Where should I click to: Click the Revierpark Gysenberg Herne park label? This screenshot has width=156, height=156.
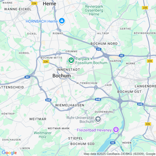(94, 10)
